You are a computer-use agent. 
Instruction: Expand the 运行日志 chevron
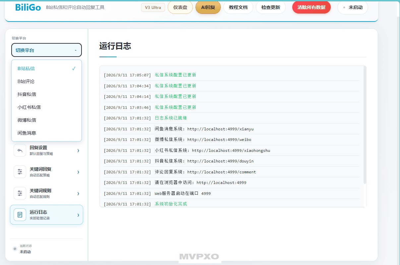(x=78, y=215)
